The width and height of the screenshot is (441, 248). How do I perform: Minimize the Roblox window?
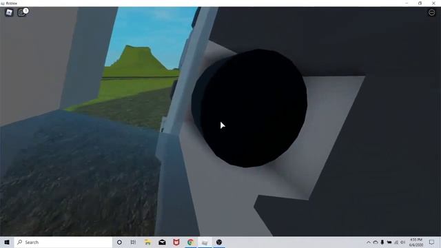click(x=407, y=3)
